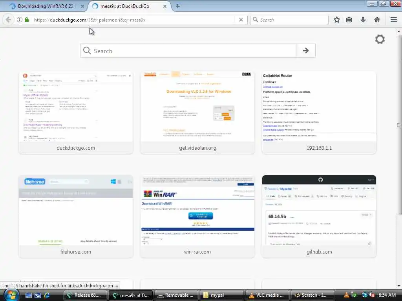
Task: Switch to Release 68 taskbar window
Action: (85, 295)
